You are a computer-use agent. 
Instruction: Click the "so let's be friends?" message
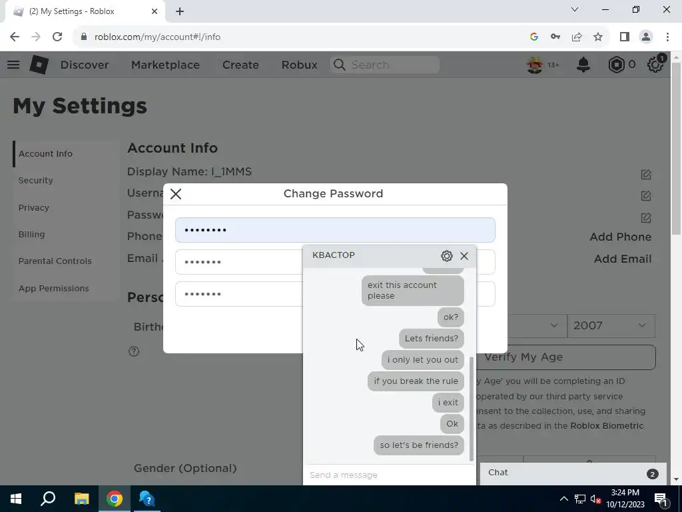[x=419, y=445]
